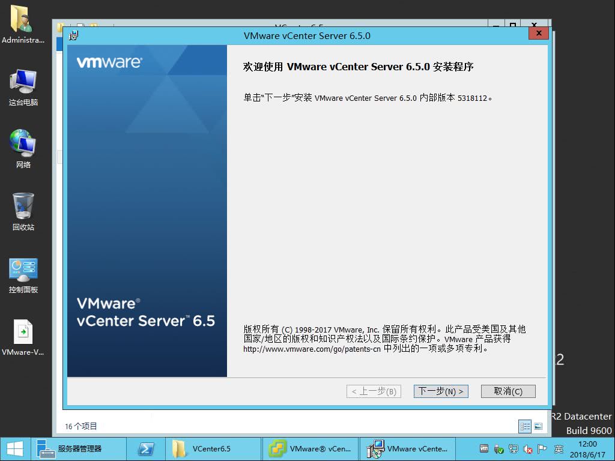Click the muted volume tray icon

click(527, 449)
